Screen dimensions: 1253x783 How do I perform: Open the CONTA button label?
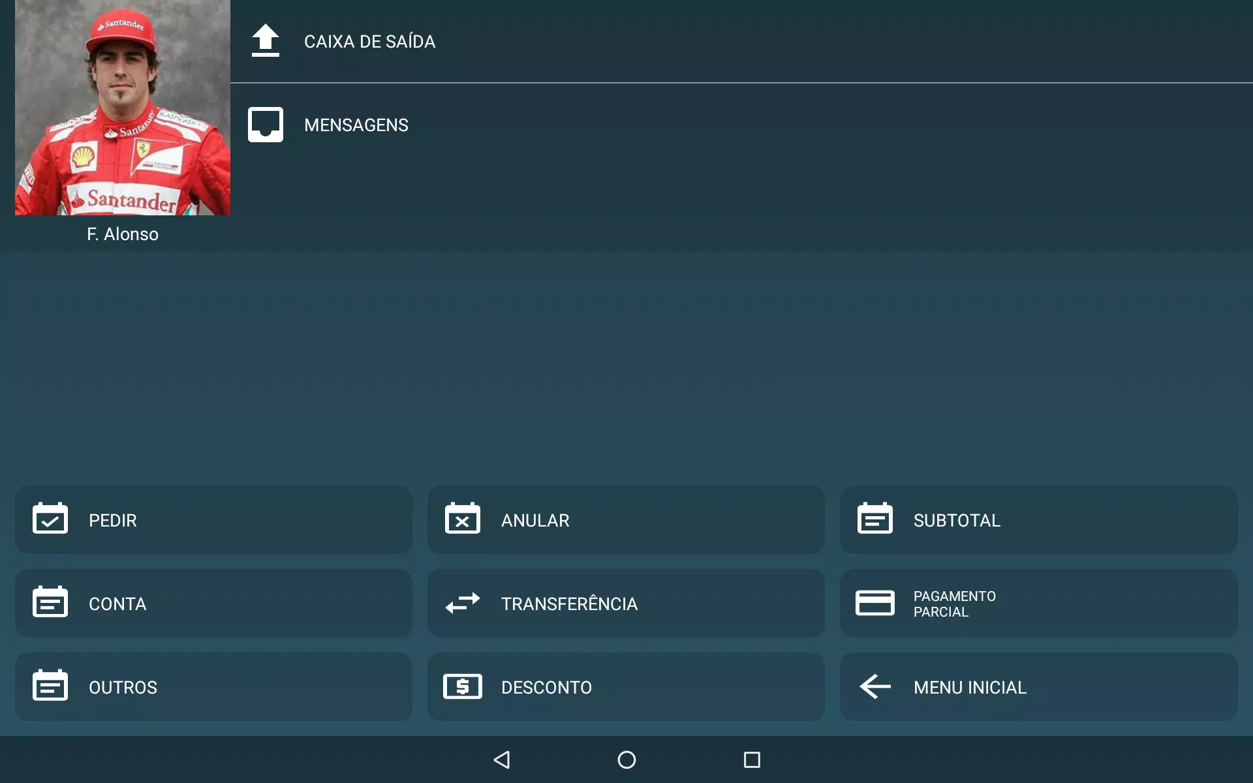117,604
